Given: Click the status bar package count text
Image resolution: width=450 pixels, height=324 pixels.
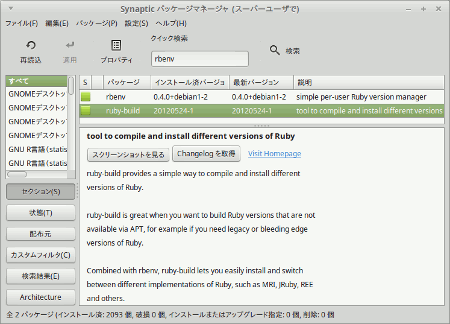Looking at the screenshot, I should 170,315.
